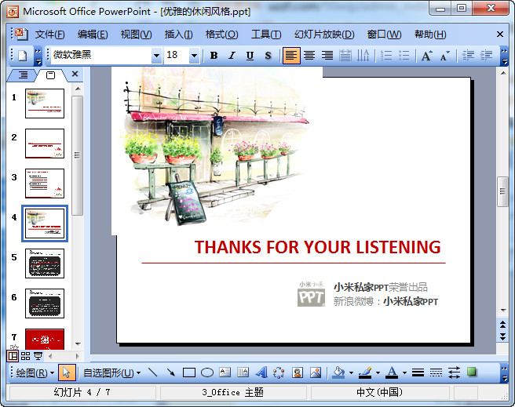The height and width of the screenshot is (407, 515).
Task: Expand the 自选图形 AutoShapes menu
Action: coord(111,372)
